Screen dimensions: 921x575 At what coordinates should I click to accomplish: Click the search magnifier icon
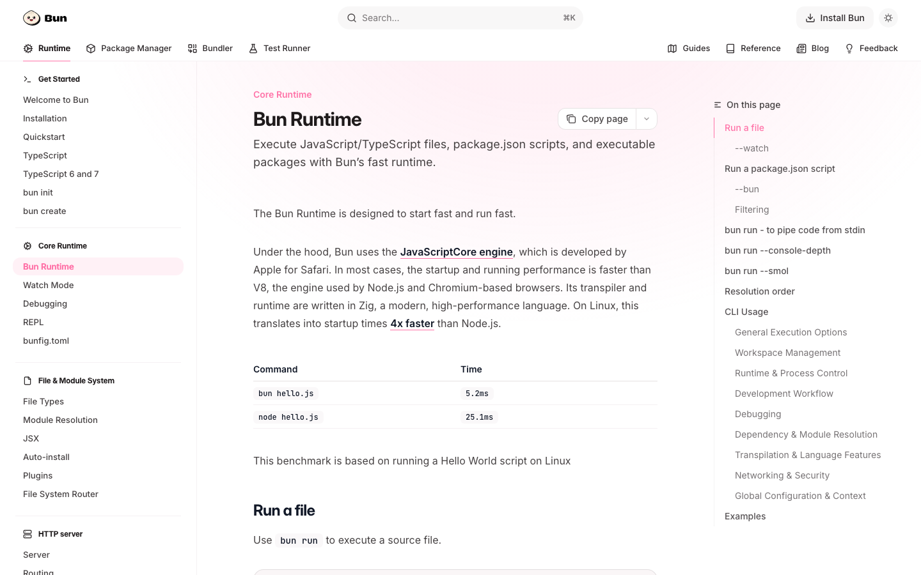point(352,18)
